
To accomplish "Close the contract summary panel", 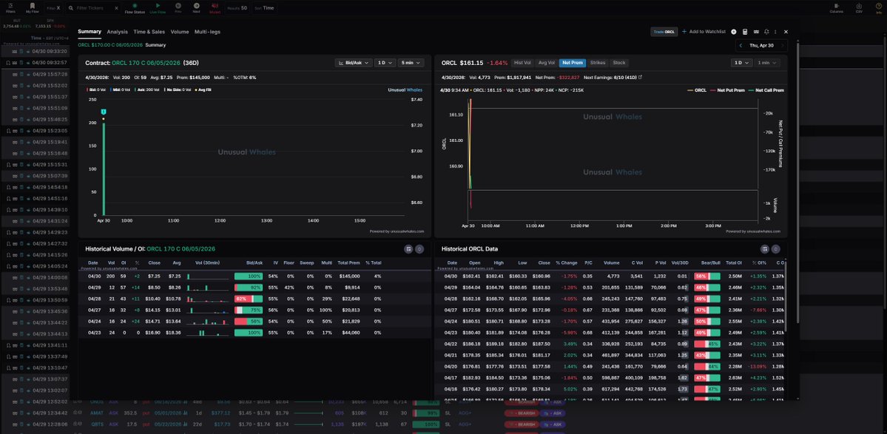I will pyautogui.click(x=786, y=32).
